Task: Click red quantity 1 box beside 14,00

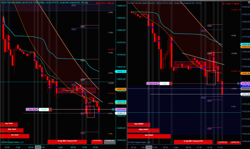Action: (50, 110)
